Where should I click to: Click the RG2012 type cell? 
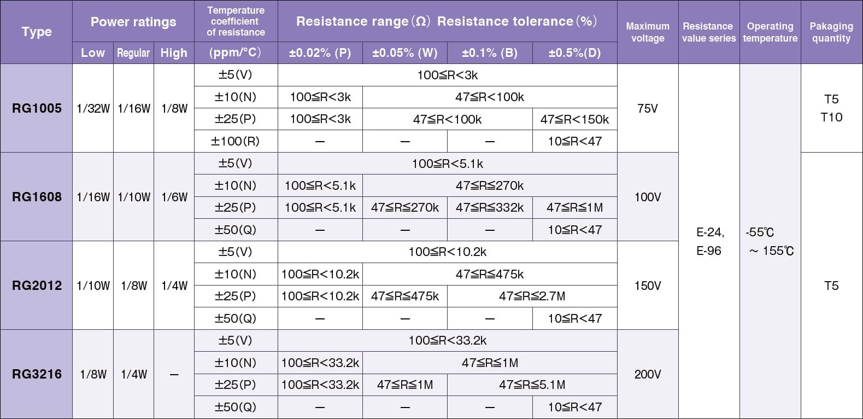pos(36,286)
